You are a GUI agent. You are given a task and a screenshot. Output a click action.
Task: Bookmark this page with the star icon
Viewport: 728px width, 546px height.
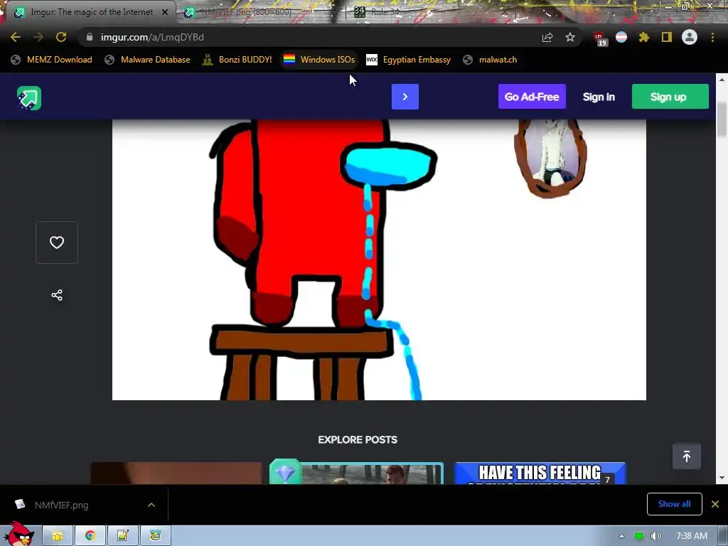(x=570, y=37)
